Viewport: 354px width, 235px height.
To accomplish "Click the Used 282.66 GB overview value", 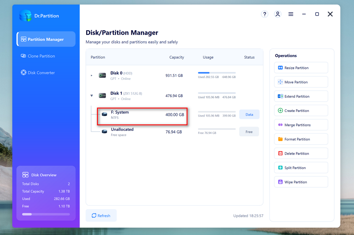I will tap(62, 199).
